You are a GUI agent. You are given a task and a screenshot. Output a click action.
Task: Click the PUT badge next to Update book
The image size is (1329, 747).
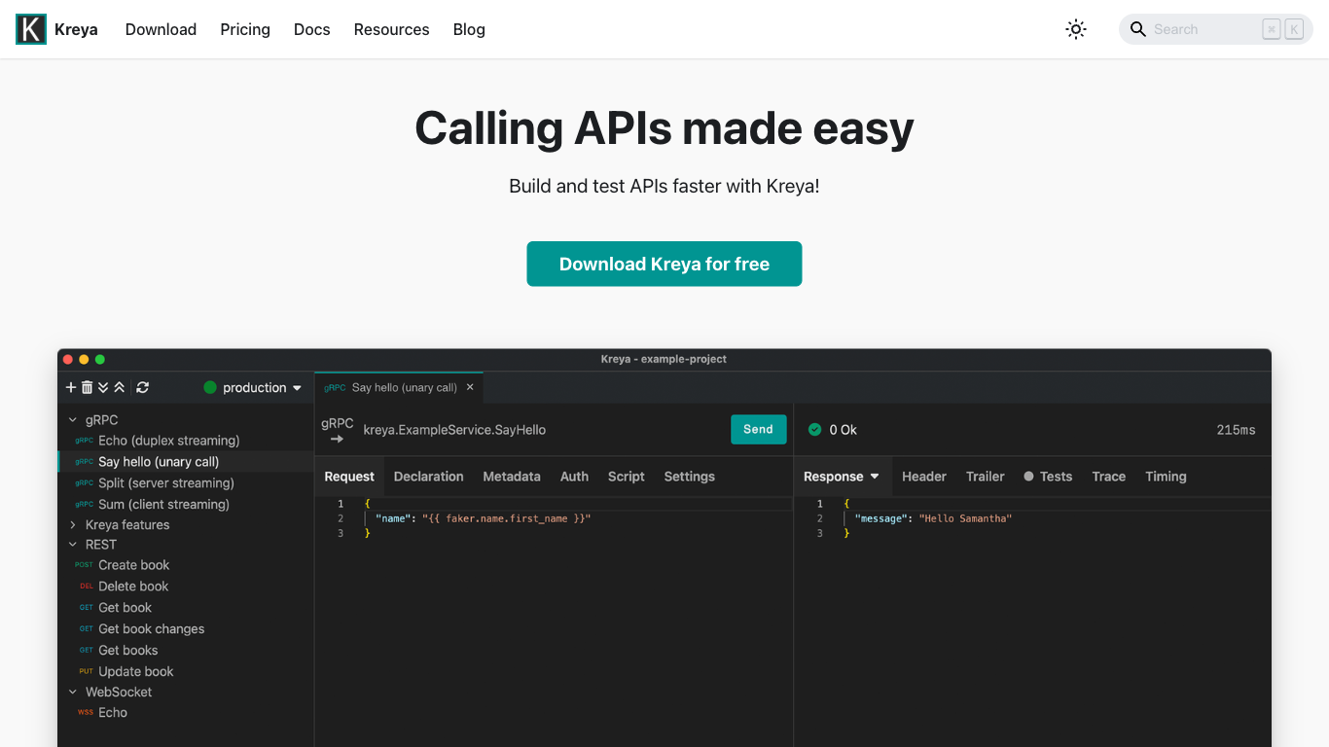(87, 672)
